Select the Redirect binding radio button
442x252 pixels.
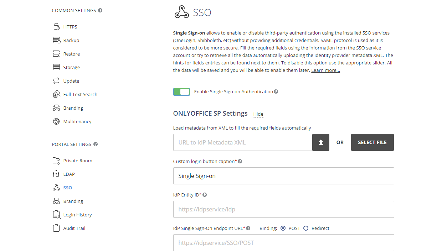click(x=306, y=228)
